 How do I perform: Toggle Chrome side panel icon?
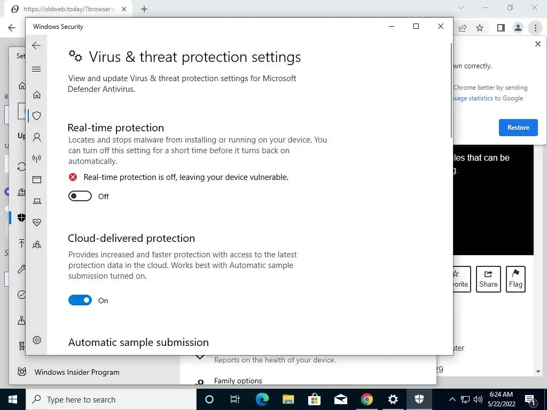[x=501, y=28]
